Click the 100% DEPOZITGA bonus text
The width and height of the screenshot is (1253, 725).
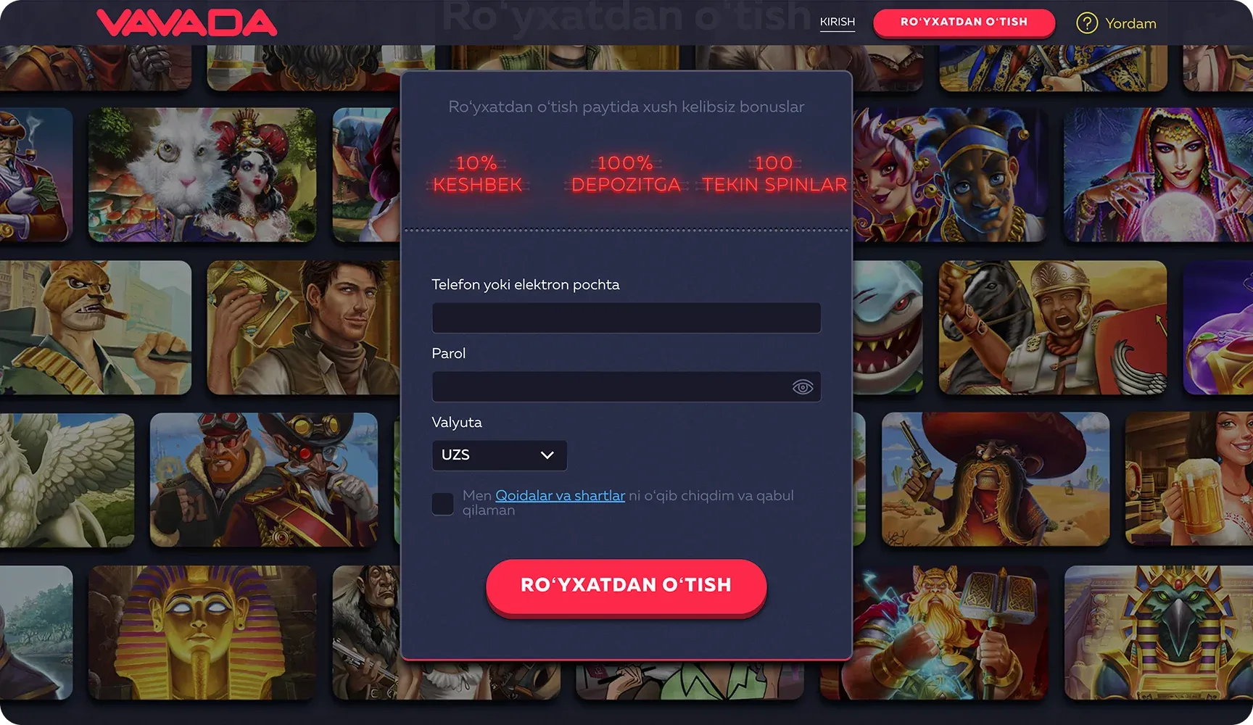tap(626, 174)
